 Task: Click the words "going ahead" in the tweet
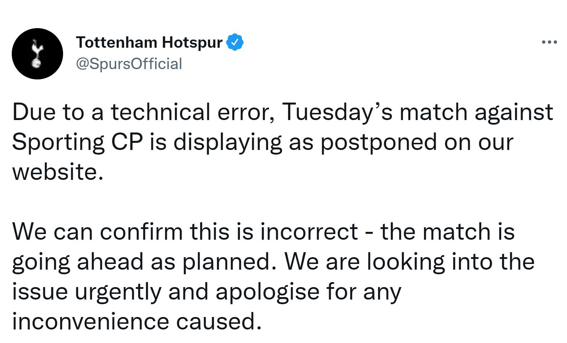pos(78,262)
